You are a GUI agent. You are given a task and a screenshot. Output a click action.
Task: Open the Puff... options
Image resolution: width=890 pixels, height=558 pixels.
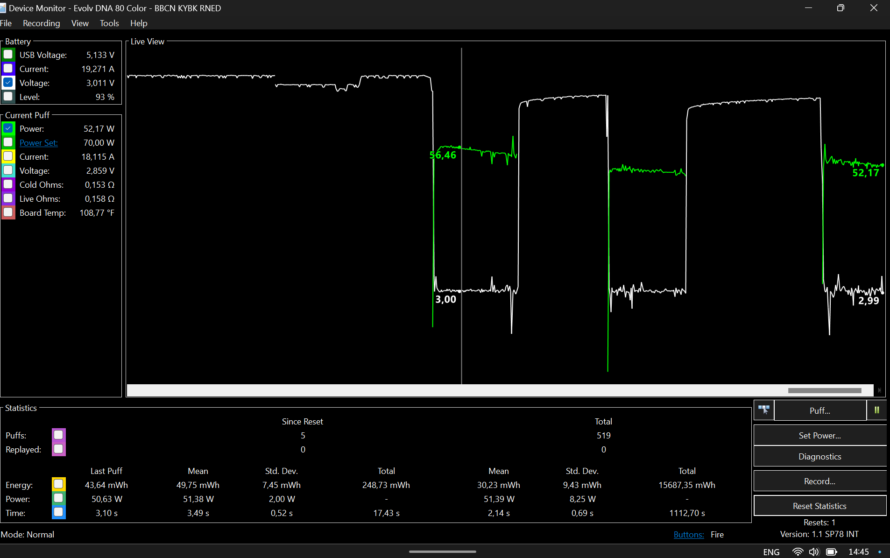(819, 410)
